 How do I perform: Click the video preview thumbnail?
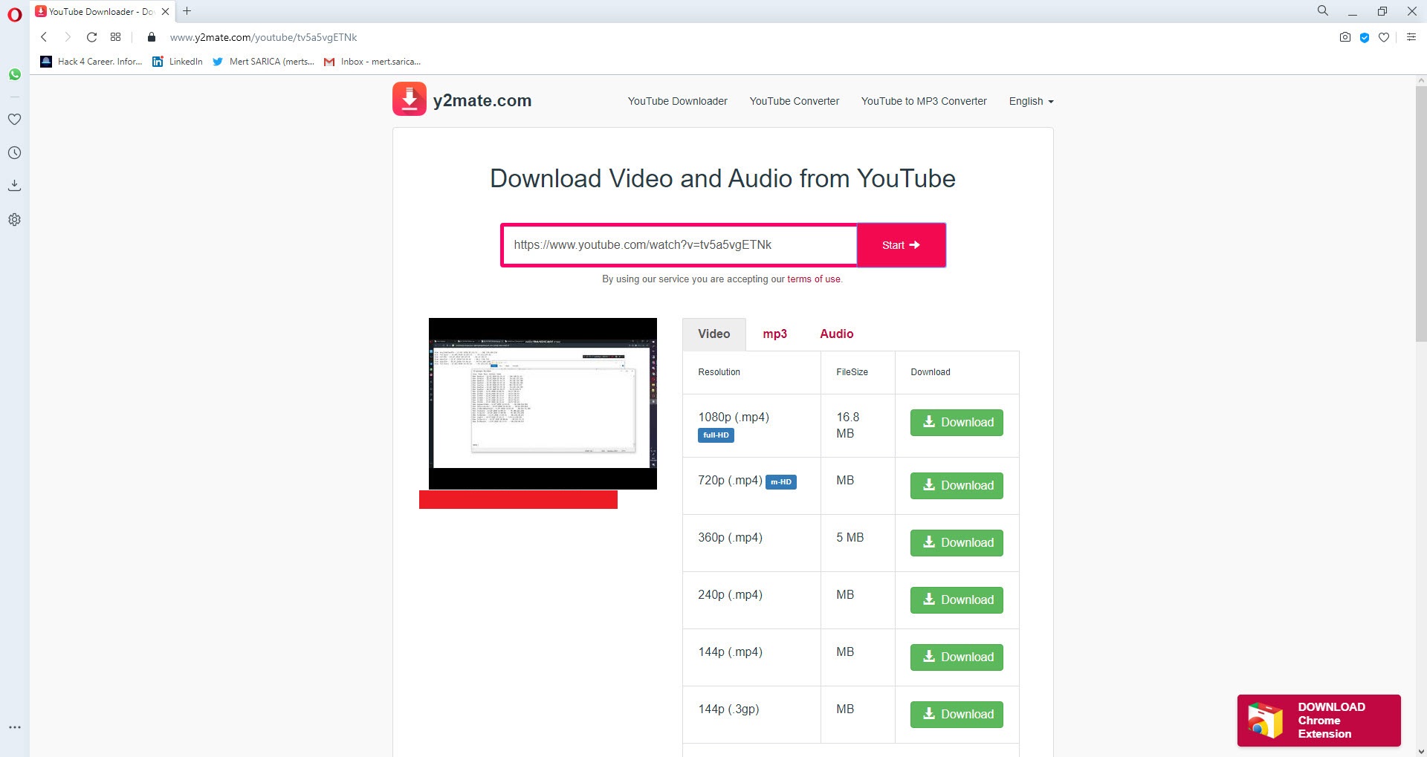click(543, 403)
